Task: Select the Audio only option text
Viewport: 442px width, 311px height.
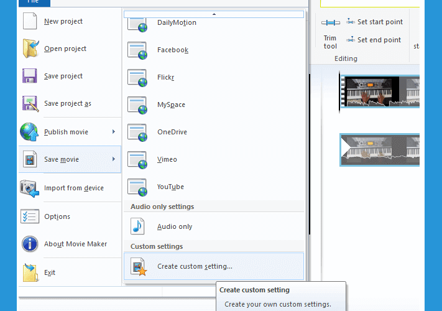Action: pyautogui.click(x=175, y=226)
